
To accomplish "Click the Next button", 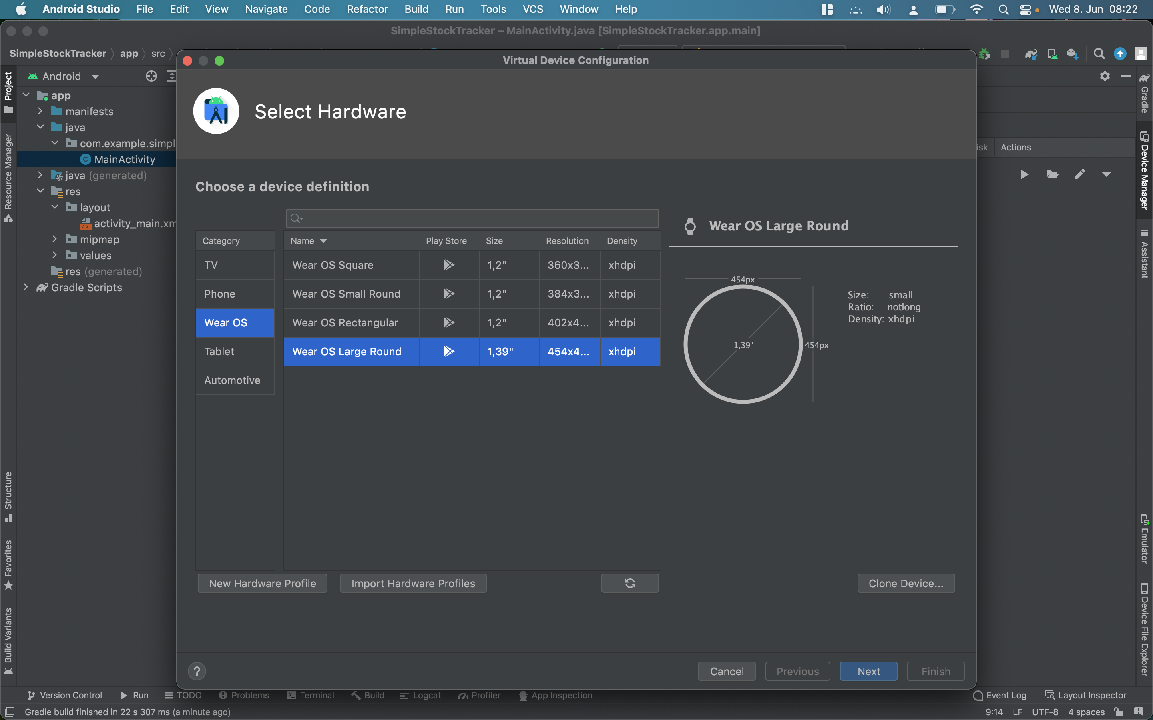I will click(868, 671).
